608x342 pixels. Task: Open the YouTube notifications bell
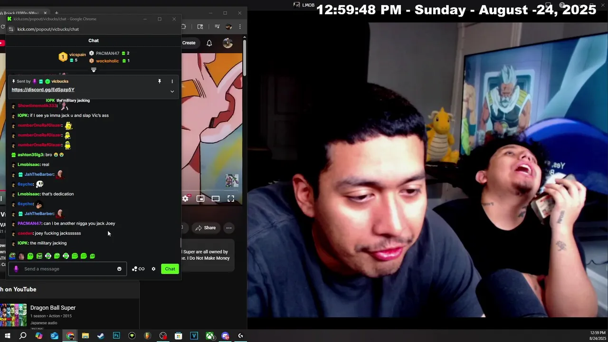209,43
